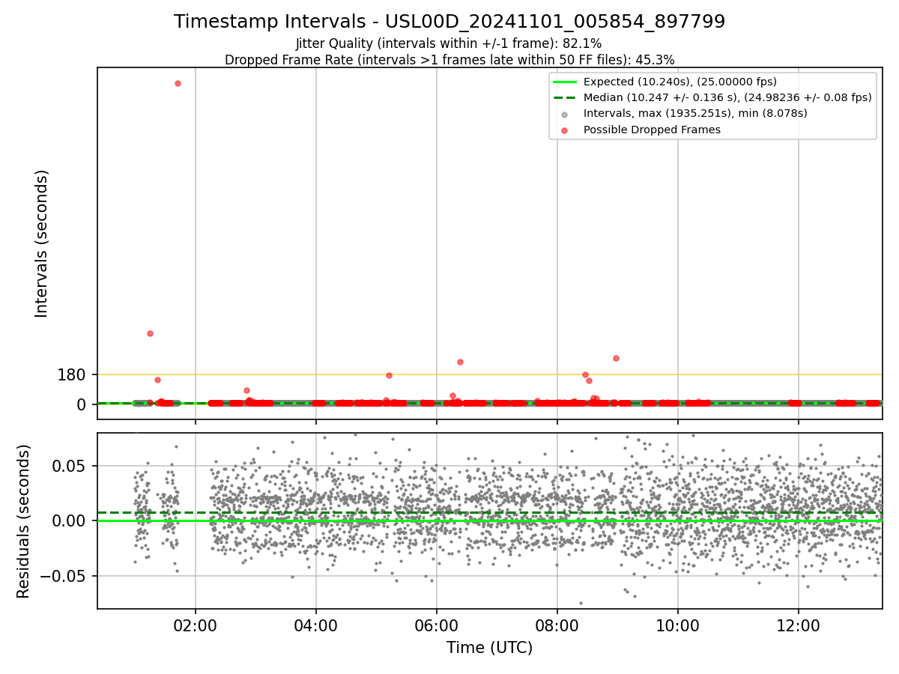Image resolution: width=899 pixels, height=674 pixels.
Task: Click the '06:00' x-axis tick label
Action: [437, 626]
